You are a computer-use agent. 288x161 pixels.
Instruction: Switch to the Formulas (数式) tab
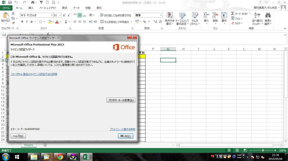click(x=65, y=8)
